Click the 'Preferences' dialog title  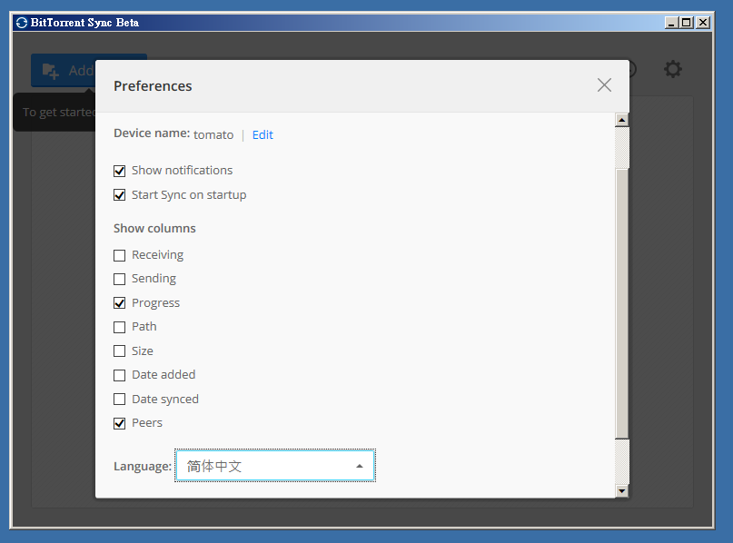[153, 86]
